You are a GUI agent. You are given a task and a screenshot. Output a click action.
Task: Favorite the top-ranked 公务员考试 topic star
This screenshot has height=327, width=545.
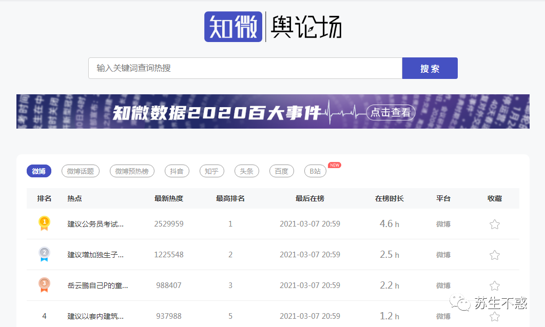pos(494,224)
